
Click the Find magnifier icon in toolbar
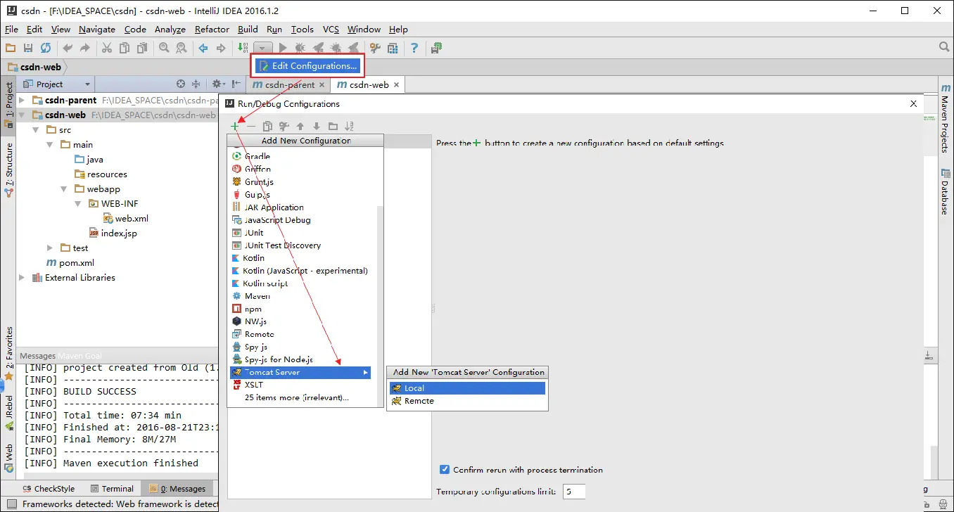164,48
